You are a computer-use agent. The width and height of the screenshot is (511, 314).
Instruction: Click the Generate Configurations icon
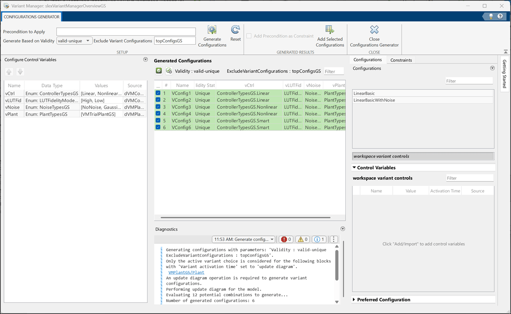[212, 30]
